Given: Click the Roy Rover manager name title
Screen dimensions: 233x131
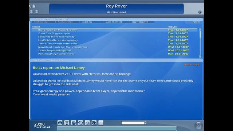Looking at the screenshot, I should 116,6.
